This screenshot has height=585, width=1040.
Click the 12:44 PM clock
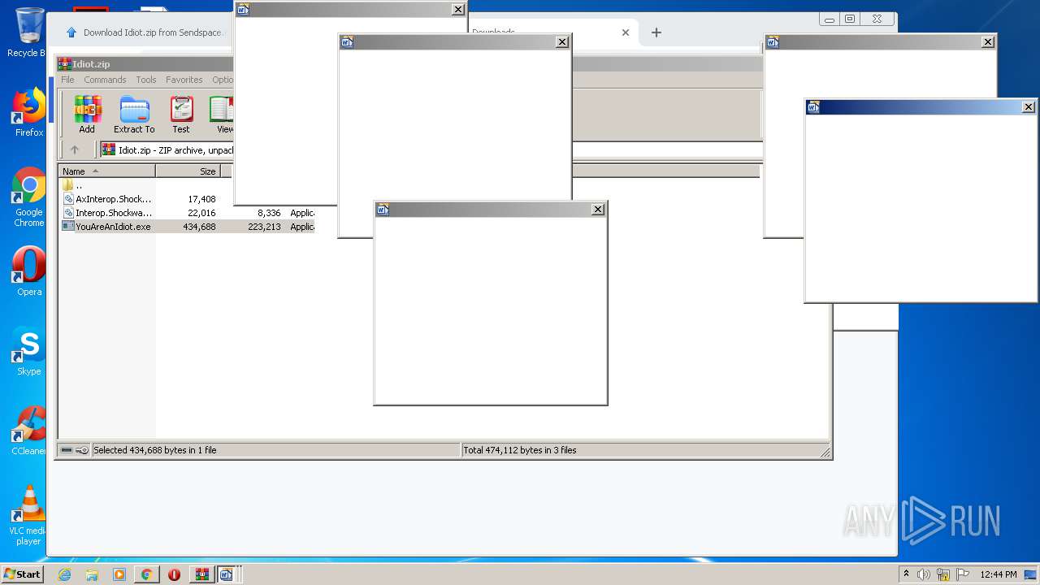(999, 574)
